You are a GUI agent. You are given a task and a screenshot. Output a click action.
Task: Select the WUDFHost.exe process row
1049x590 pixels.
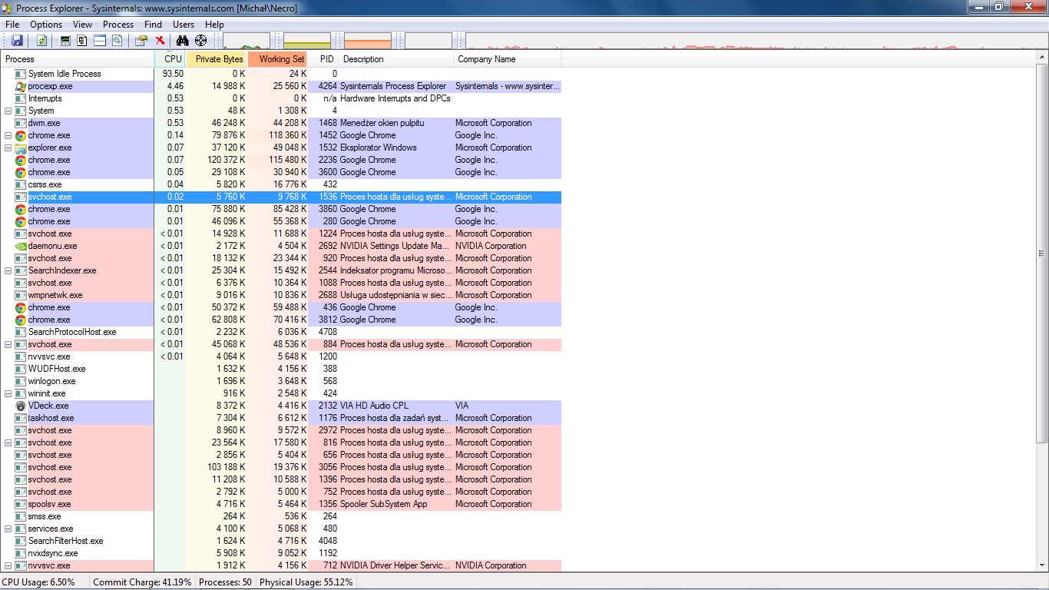coord(281,369)
